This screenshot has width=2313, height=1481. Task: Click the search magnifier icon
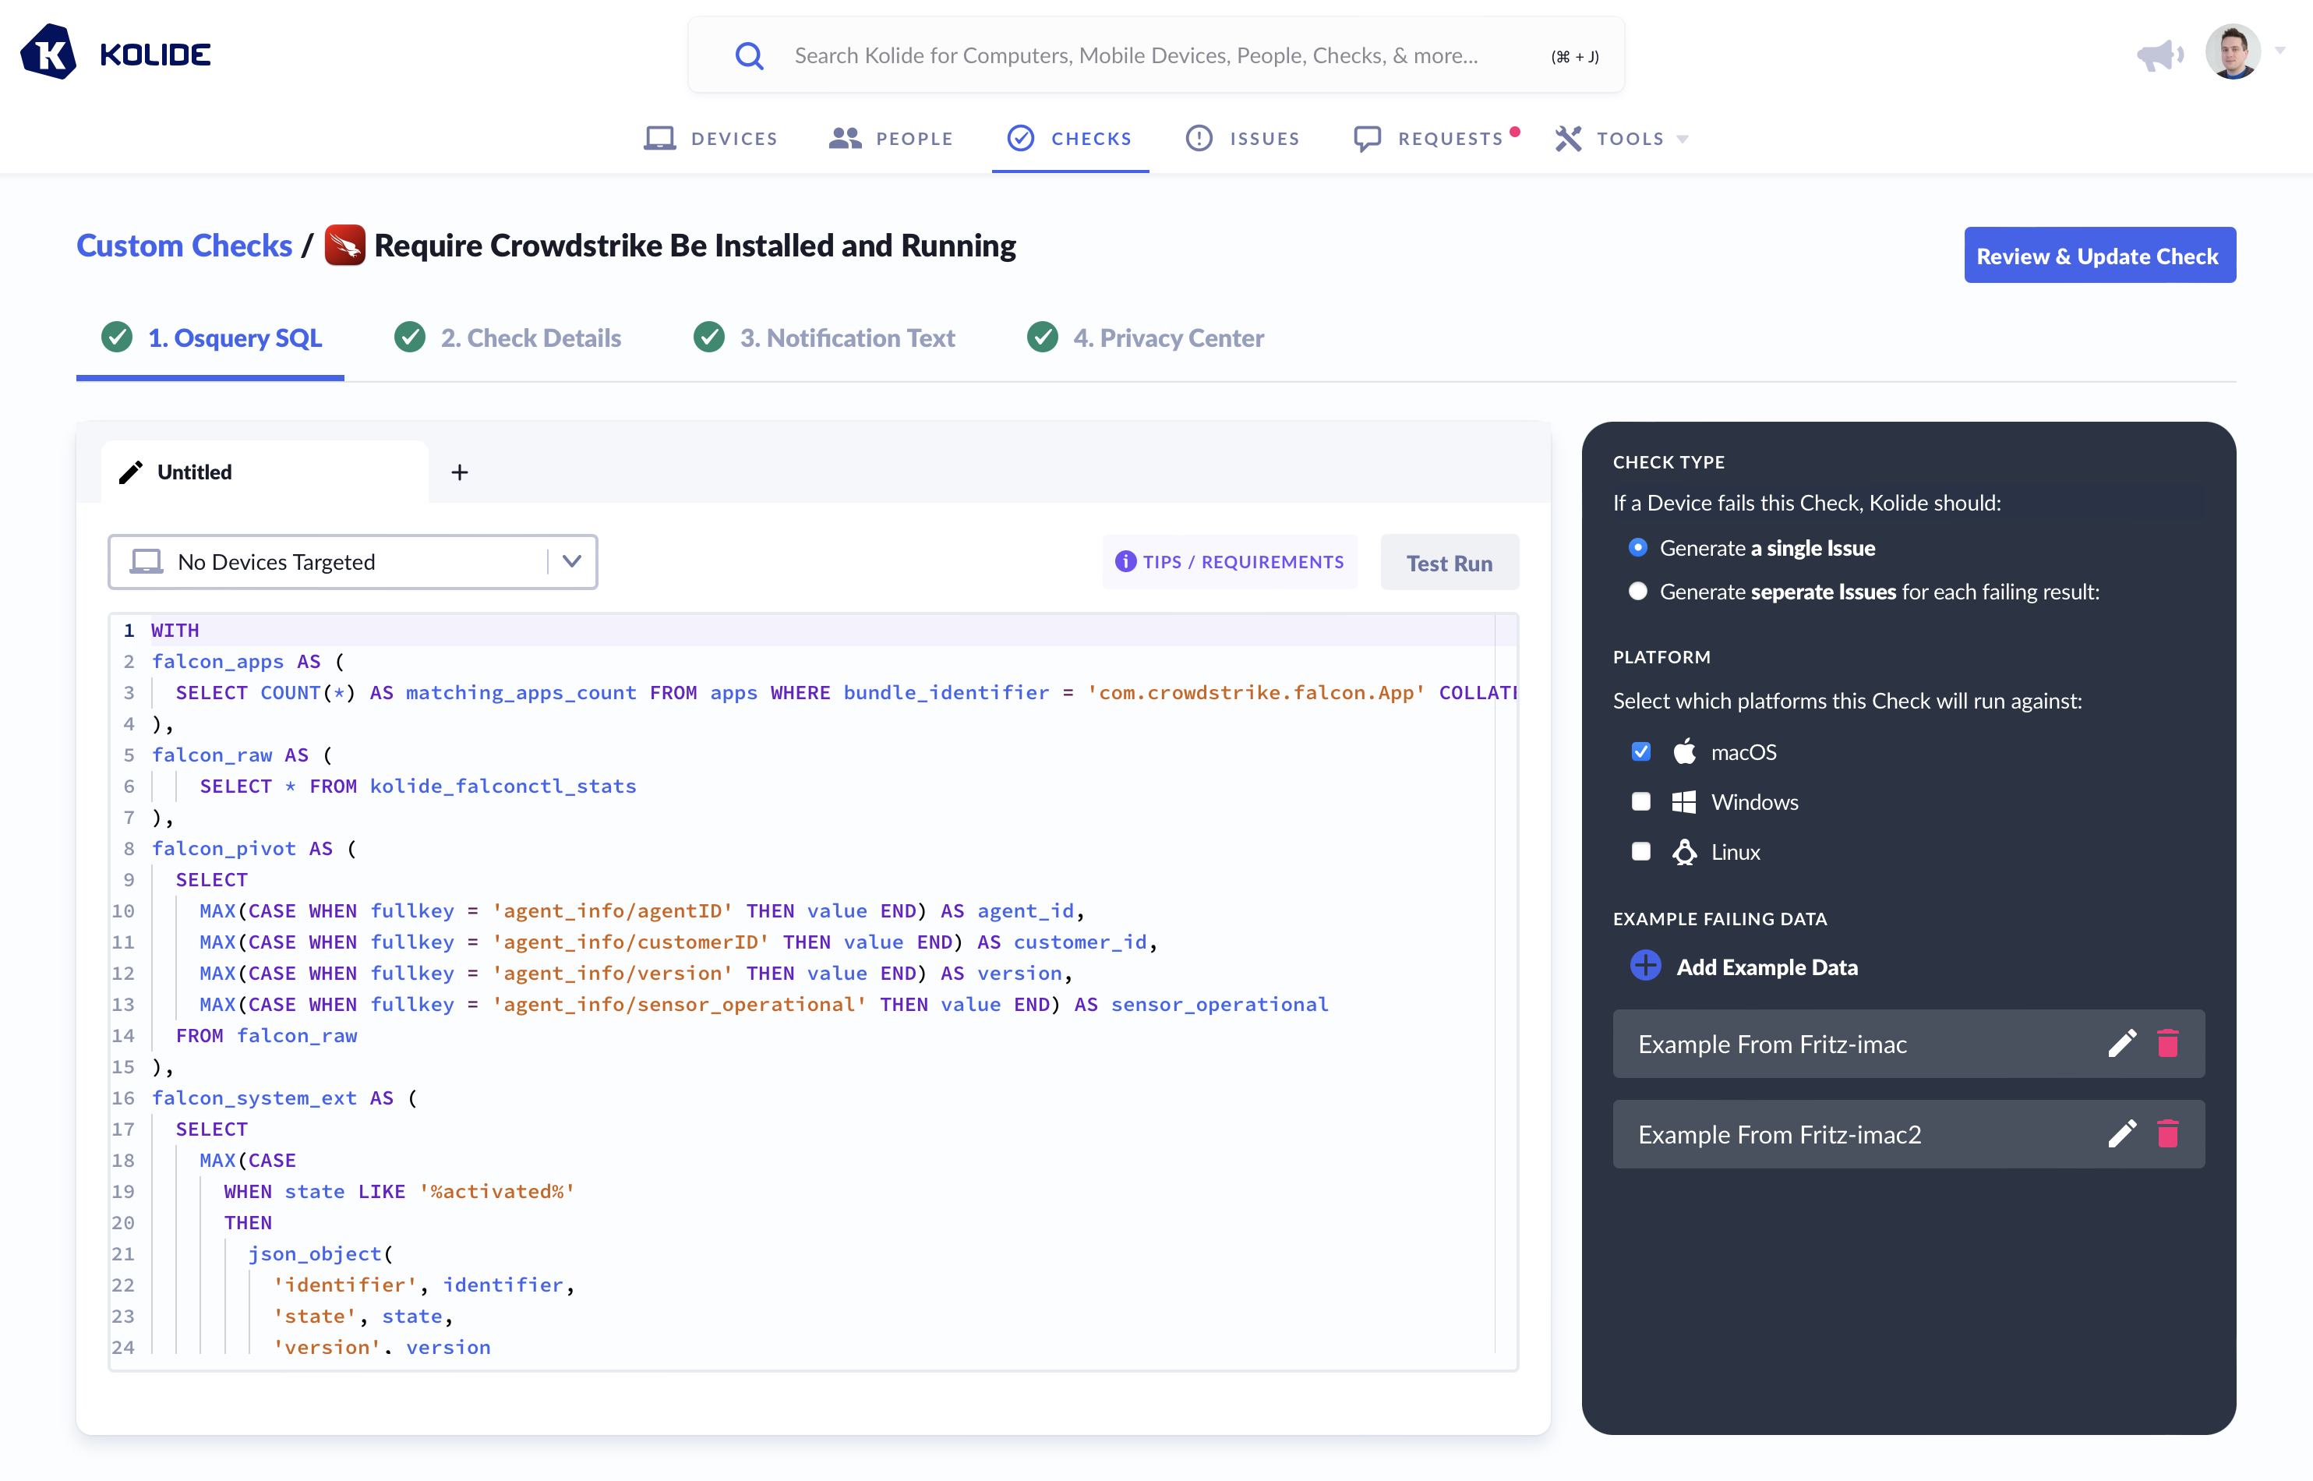click(x=749, y=56)
